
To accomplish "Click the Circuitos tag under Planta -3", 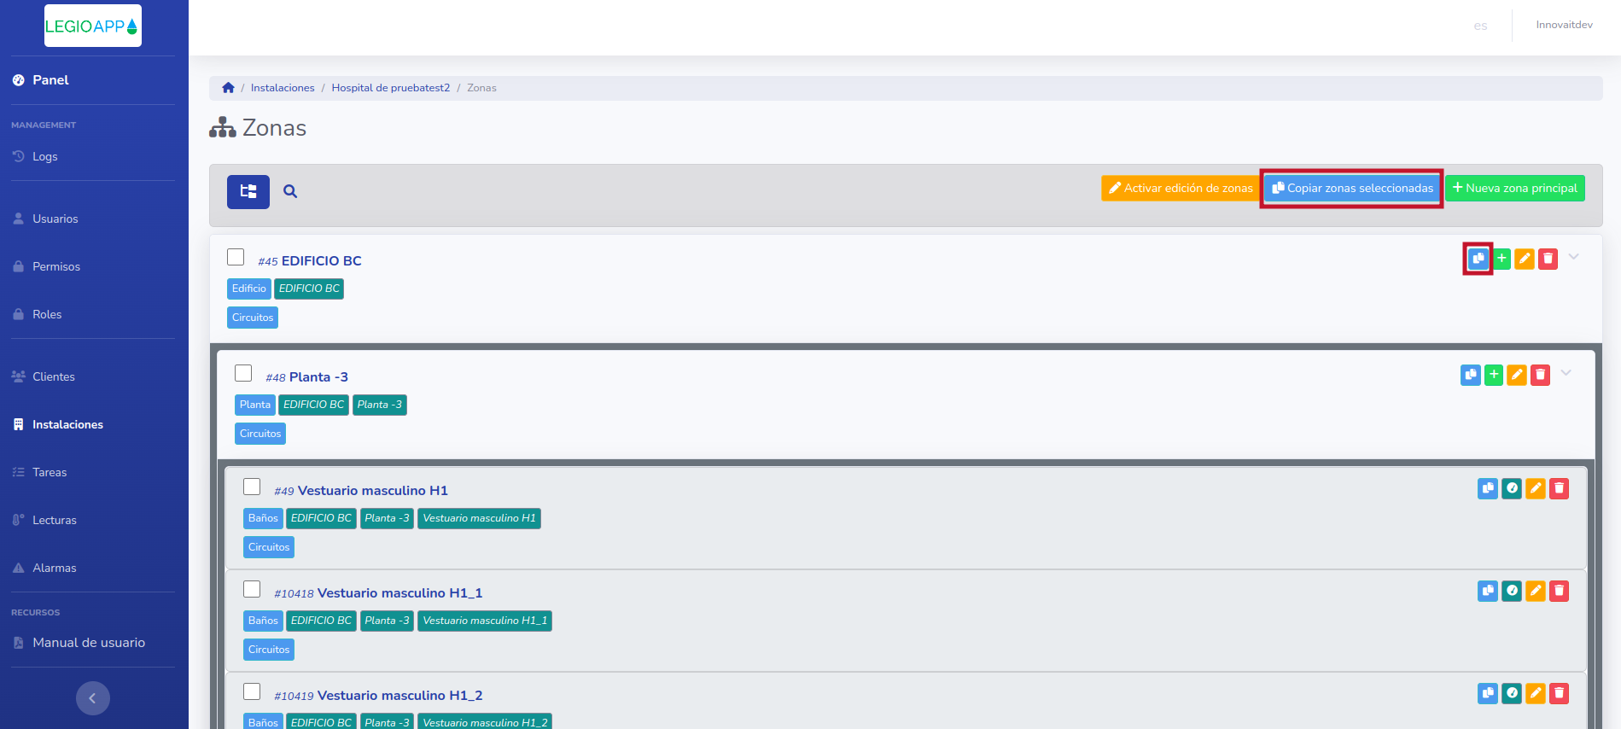I will [259, 434].
